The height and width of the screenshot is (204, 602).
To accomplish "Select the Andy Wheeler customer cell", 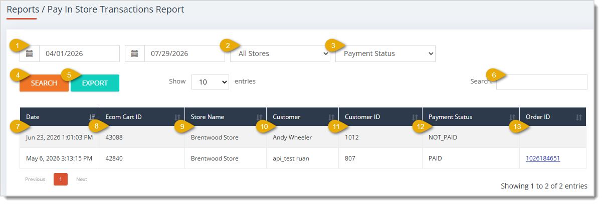I will pos(302,137).
